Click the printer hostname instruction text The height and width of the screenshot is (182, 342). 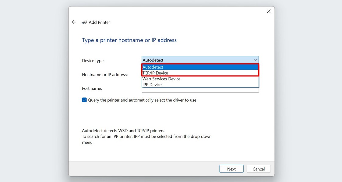point(129,40)
